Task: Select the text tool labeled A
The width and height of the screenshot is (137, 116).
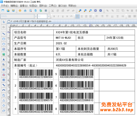Action: point(4,60)
